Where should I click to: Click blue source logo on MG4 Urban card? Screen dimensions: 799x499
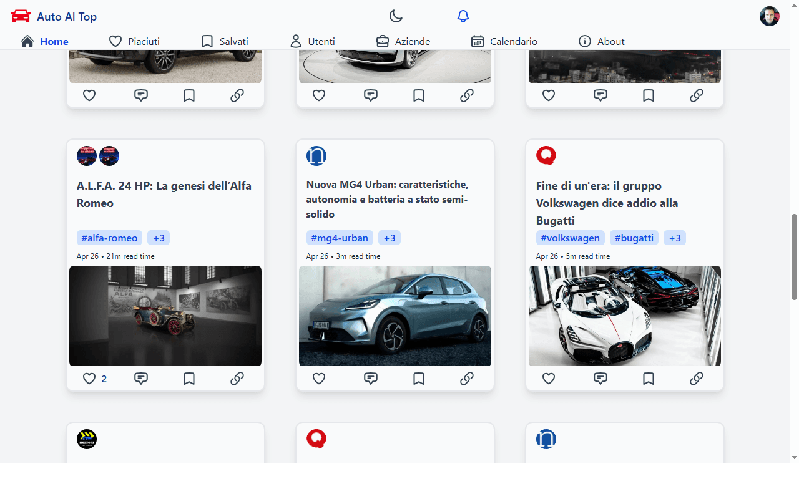click(x=316, y=156)
